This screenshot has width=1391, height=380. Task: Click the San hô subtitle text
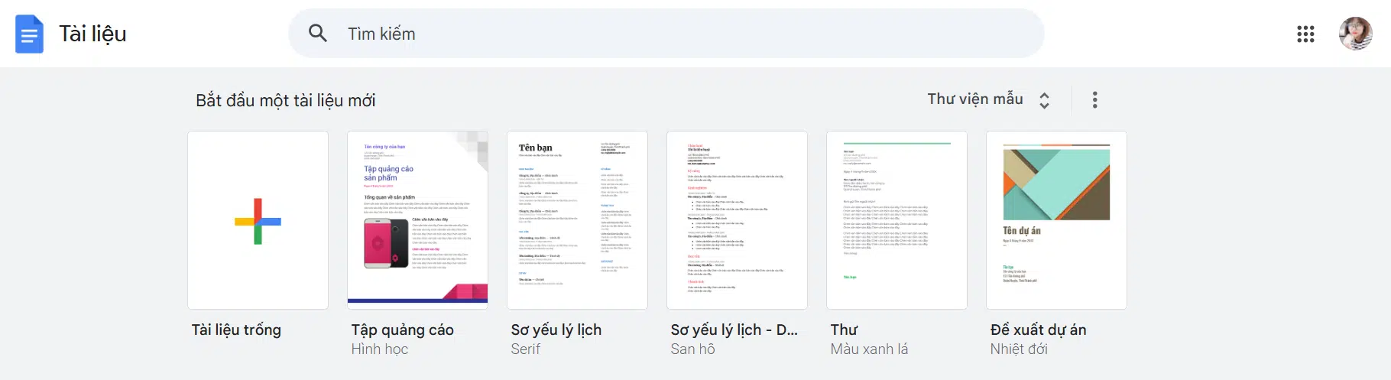click(x=692, y=349)
